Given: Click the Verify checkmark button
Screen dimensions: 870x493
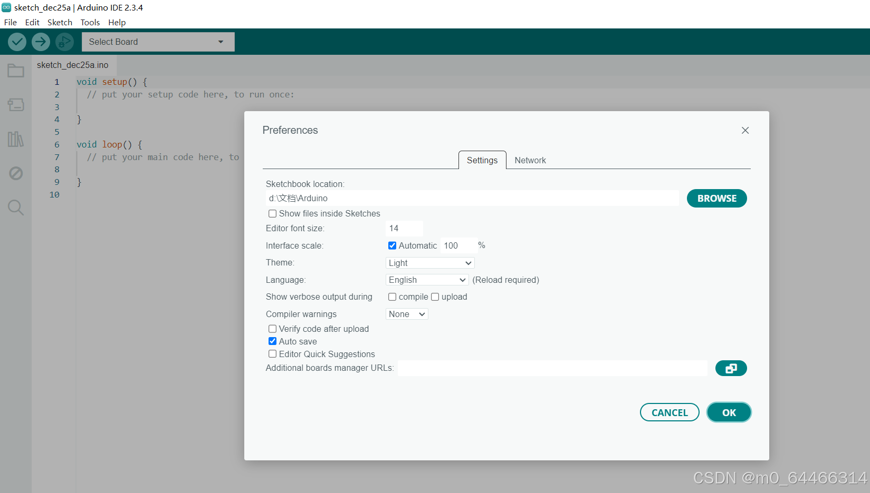Looking at the screenshot, I should coord(17,42).
